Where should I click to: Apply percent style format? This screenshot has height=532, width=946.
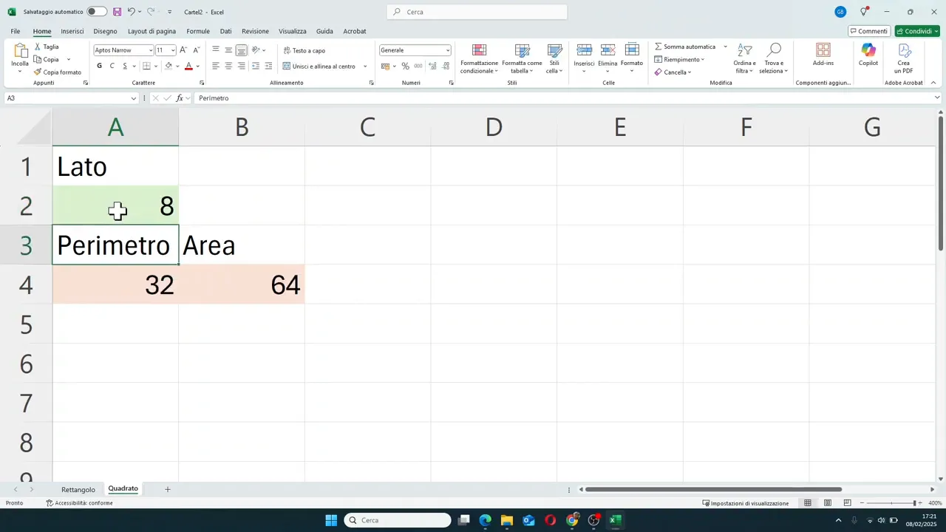(x=405, y=66)
